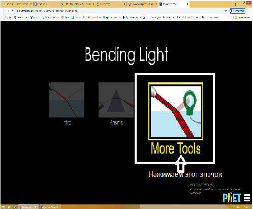Click the yellow More Tools label

[176, 148]
